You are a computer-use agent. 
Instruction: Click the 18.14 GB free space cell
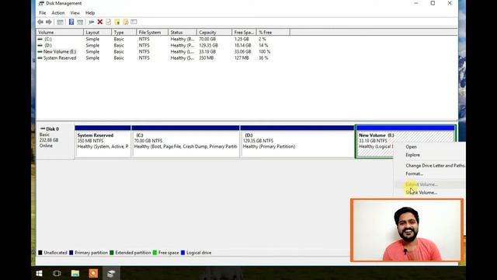pos(242,45)
